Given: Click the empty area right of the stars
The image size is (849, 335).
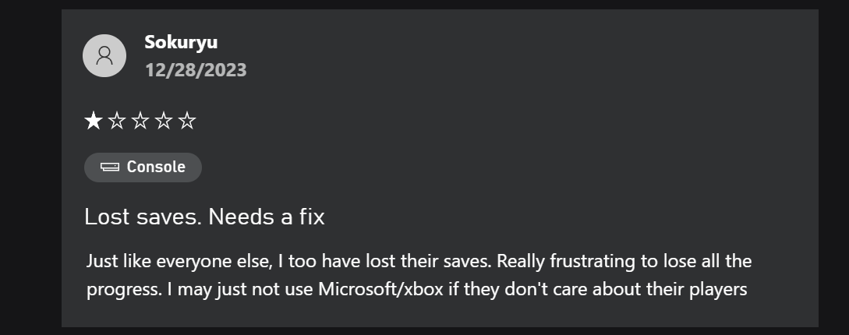Looking at the screenshot, I should click(468, 121).
